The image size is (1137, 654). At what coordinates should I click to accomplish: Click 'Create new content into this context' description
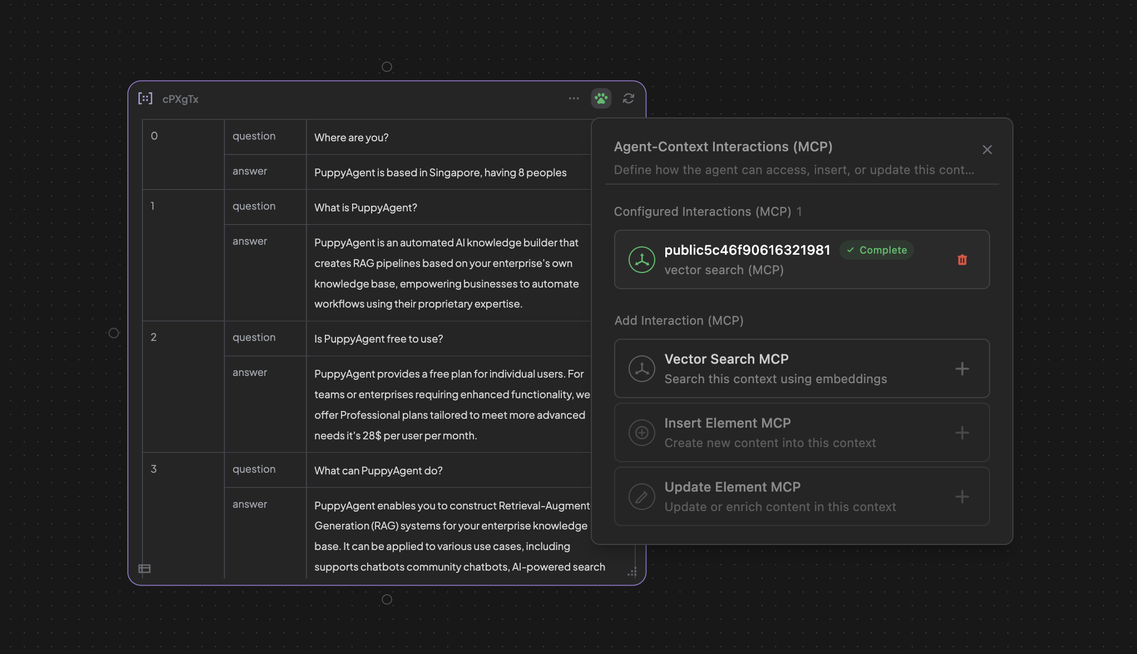[x=770, y=443]
